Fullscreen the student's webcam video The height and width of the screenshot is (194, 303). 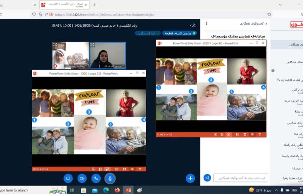55,45
